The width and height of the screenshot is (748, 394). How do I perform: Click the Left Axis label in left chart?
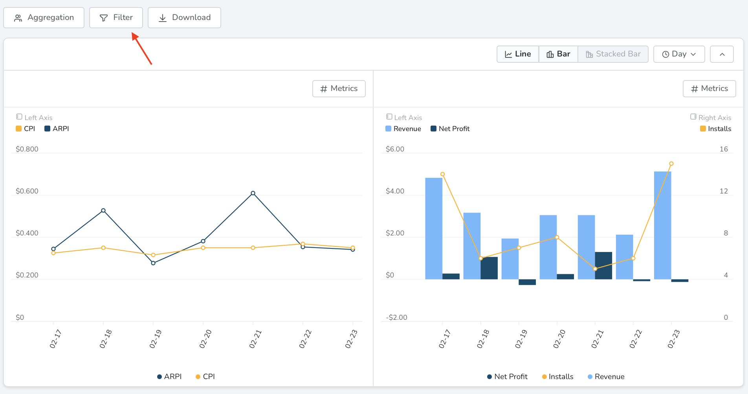pyautogui.click(x=34, y=118)
